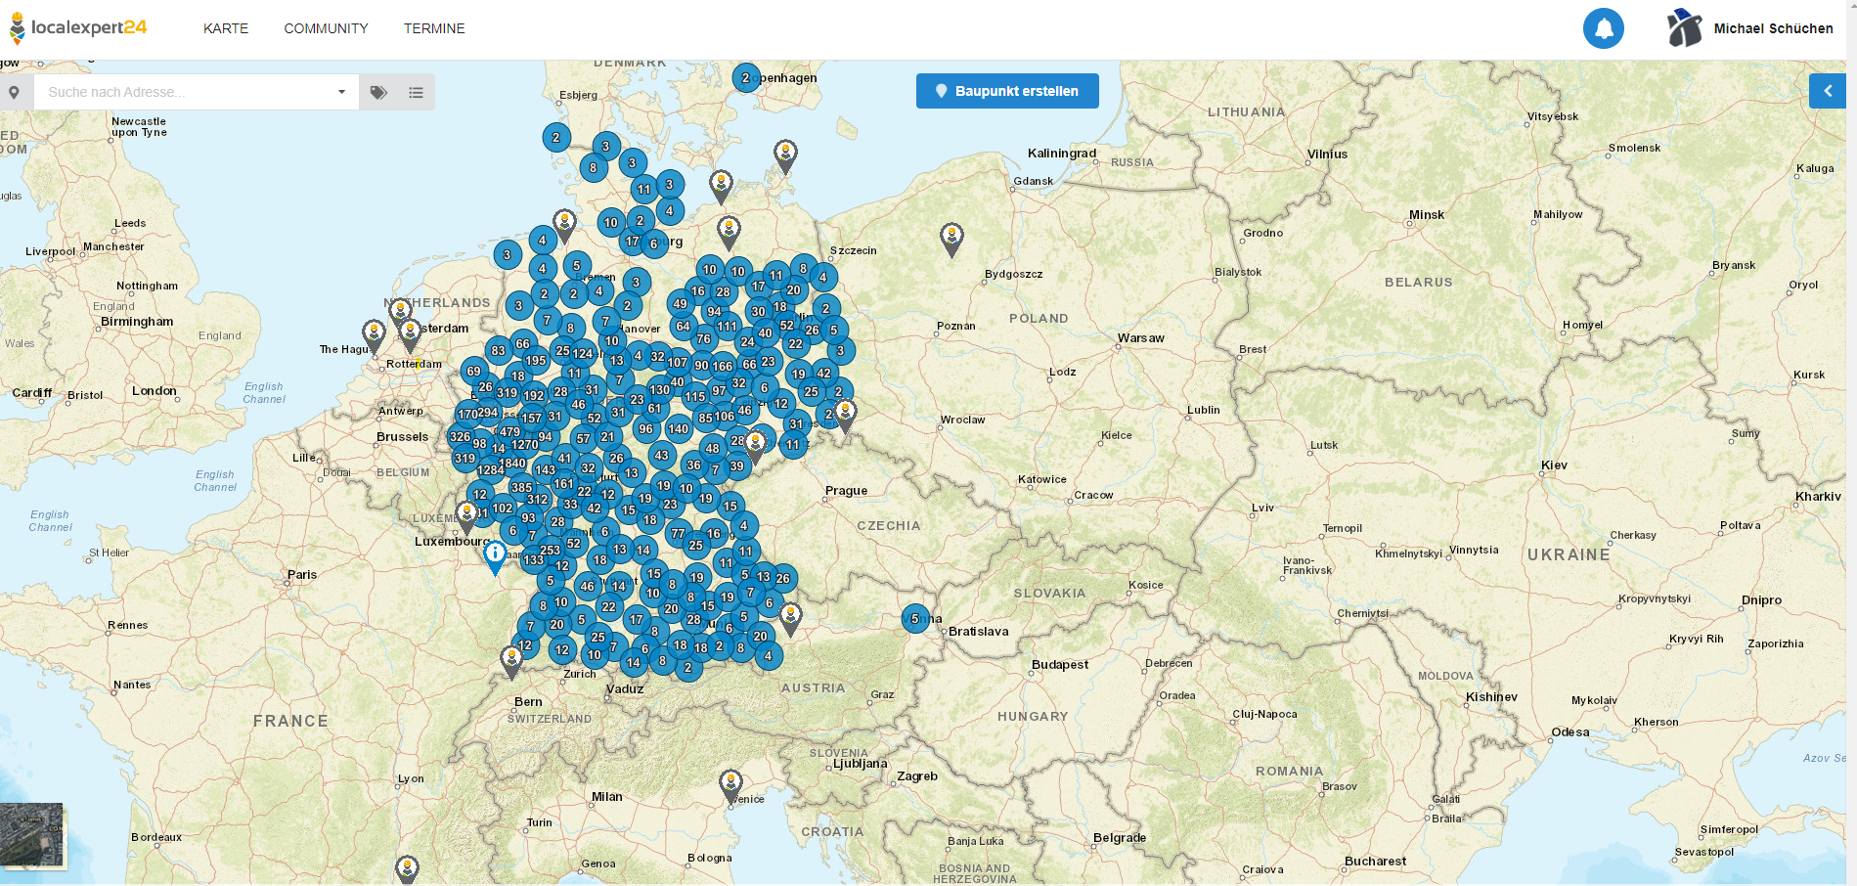Viewport: 1857px width, 886px height.
Task: Open cluster 106 on map
Action: pos(724,417)
